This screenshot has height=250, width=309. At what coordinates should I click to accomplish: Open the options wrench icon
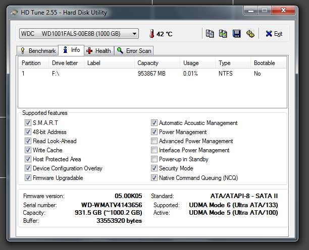coord(250,34)
